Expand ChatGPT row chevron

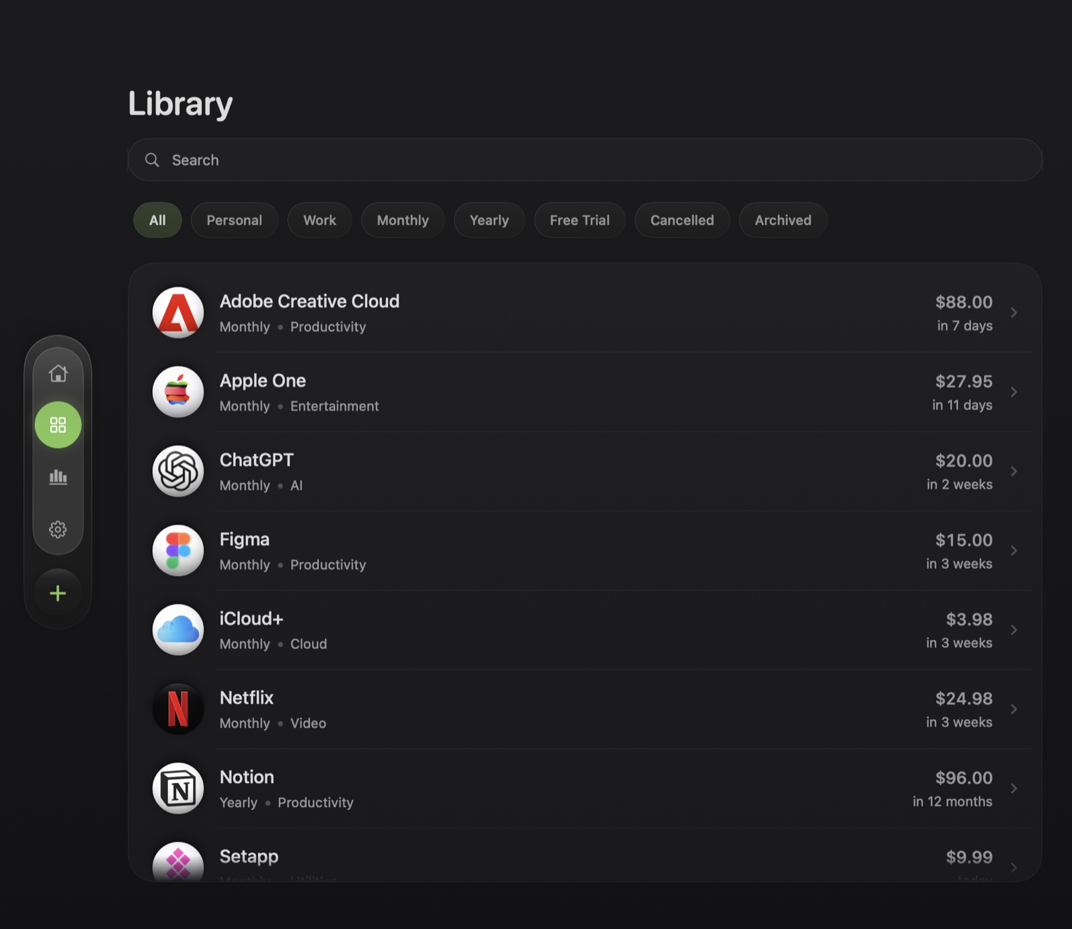tap(1014, 471)
